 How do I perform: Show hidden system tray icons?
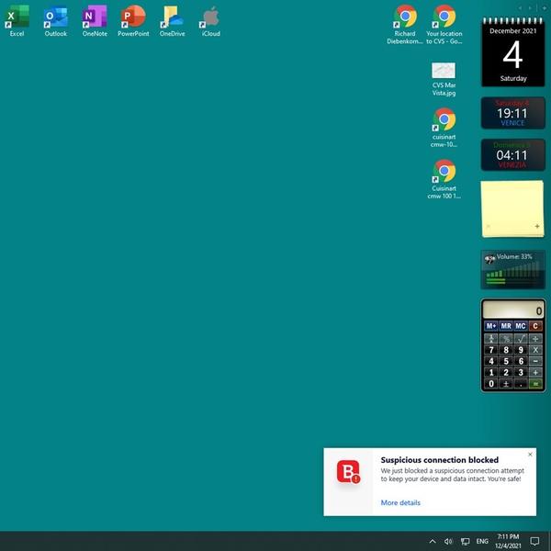click(x=432, y=542)
